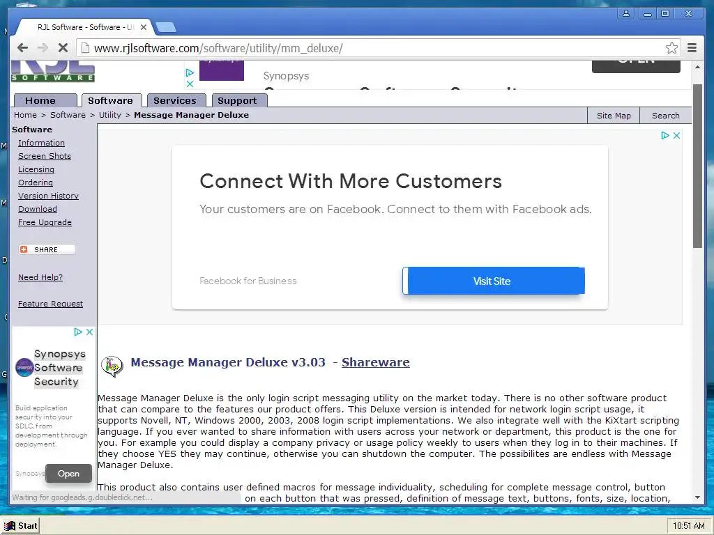714x535 pixels.
Task: Click scrollbar up arrow
Action: (x=697, y=67)
